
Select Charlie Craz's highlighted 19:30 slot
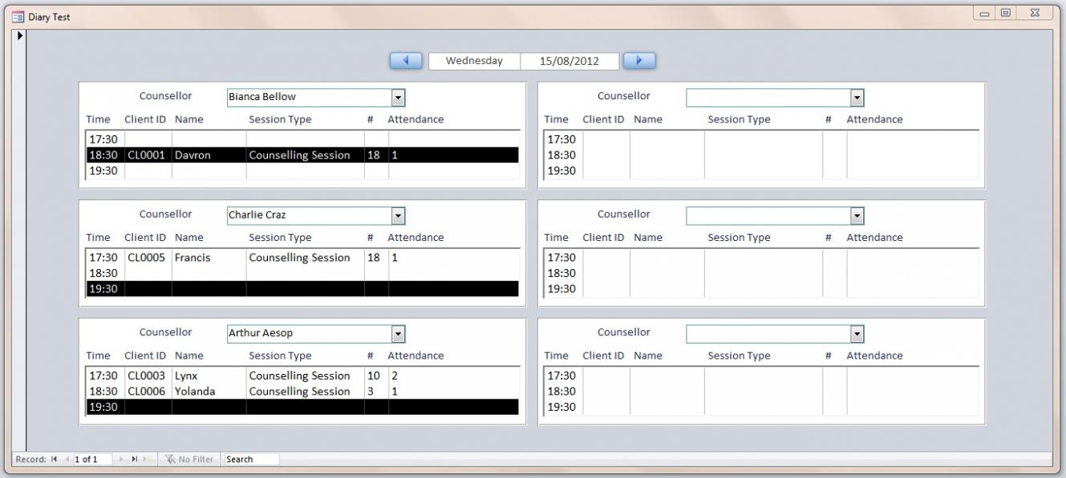302,289
